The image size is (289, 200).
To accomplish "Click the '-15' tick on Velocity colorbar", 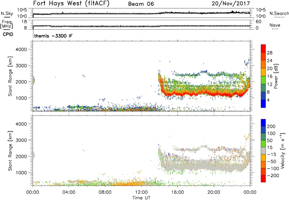I will coord(272,155).
